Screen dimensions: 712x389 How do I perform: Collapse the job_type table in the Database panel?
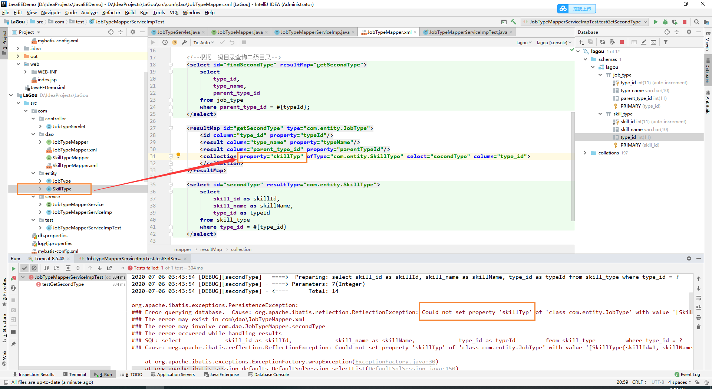coord(600,75)
